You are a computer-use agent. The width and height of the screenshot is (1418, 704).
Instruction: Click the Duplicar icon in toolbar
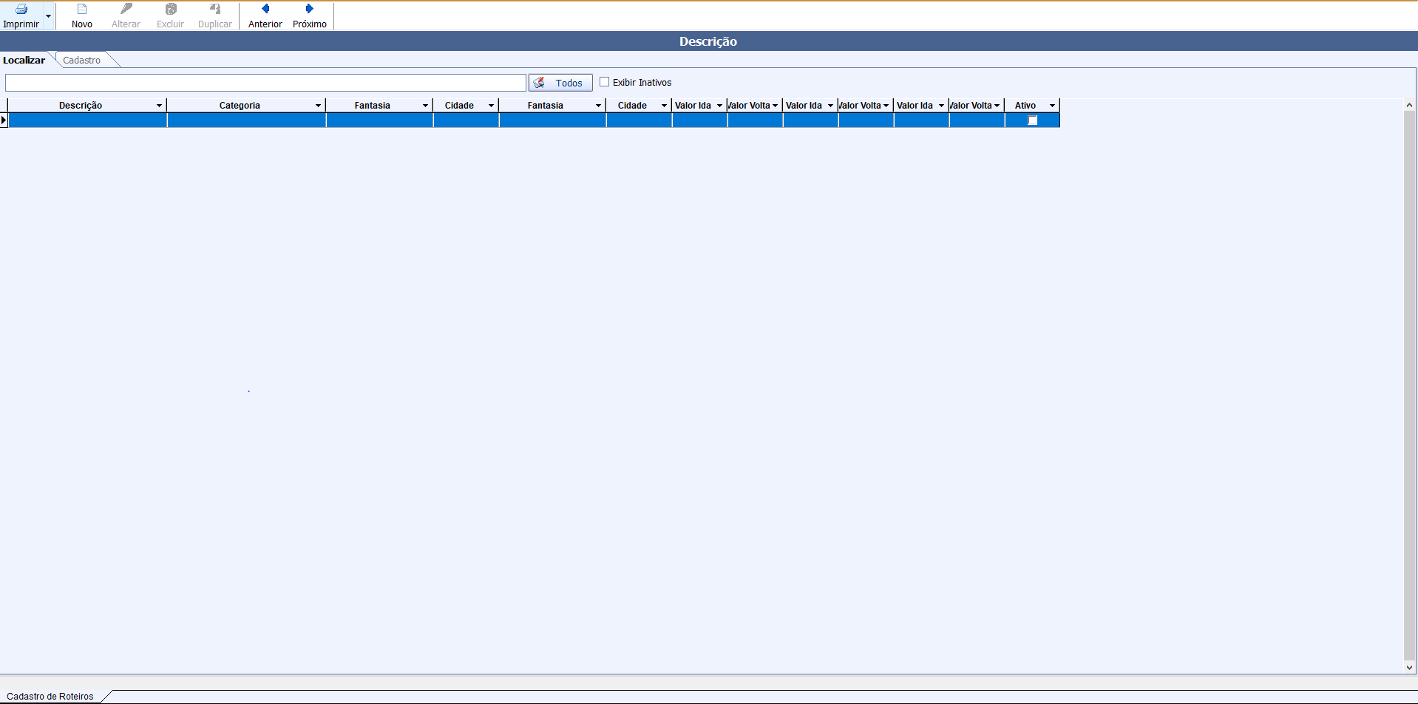tap(215, 10)
